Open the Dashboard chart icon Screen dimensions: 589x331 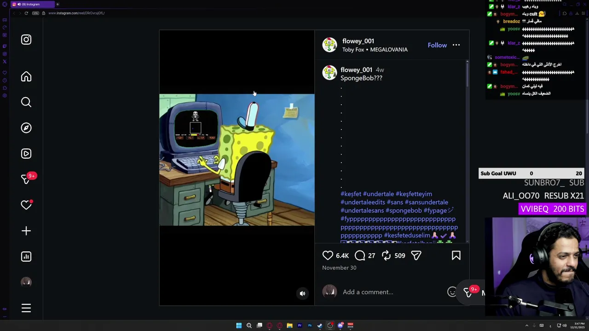(x=26, y=257)
